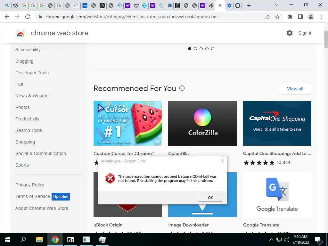Screen dimensions: 328x246
Task: Reload the Chrome Web Store page
Action: click(x=28, y=17)
